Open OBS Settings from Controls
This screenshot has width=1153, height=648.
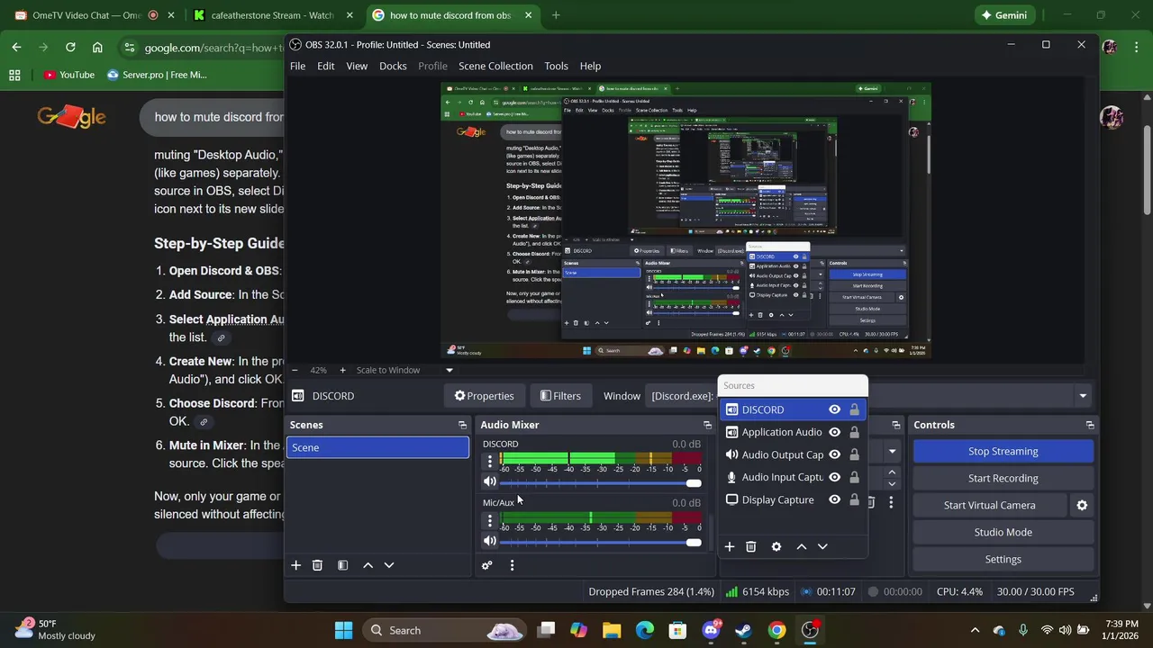pos(1003,559)
